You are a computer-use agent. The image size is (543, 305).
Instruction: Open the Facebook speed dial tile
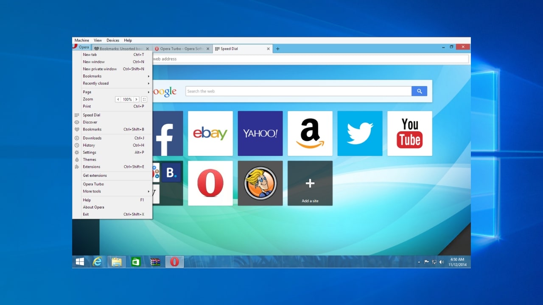click(x=168, y=133)
